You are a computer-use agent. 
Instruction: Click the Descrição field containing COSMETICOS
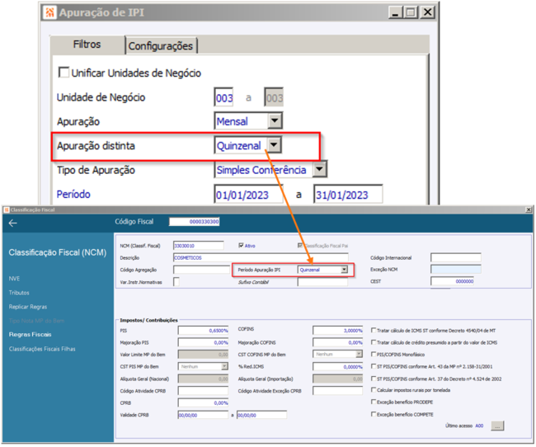[x=261, y=257]
